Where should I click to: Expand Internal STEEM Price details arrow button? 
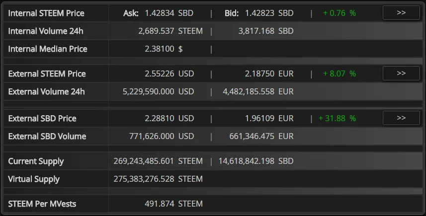click(x=401, y=13)
